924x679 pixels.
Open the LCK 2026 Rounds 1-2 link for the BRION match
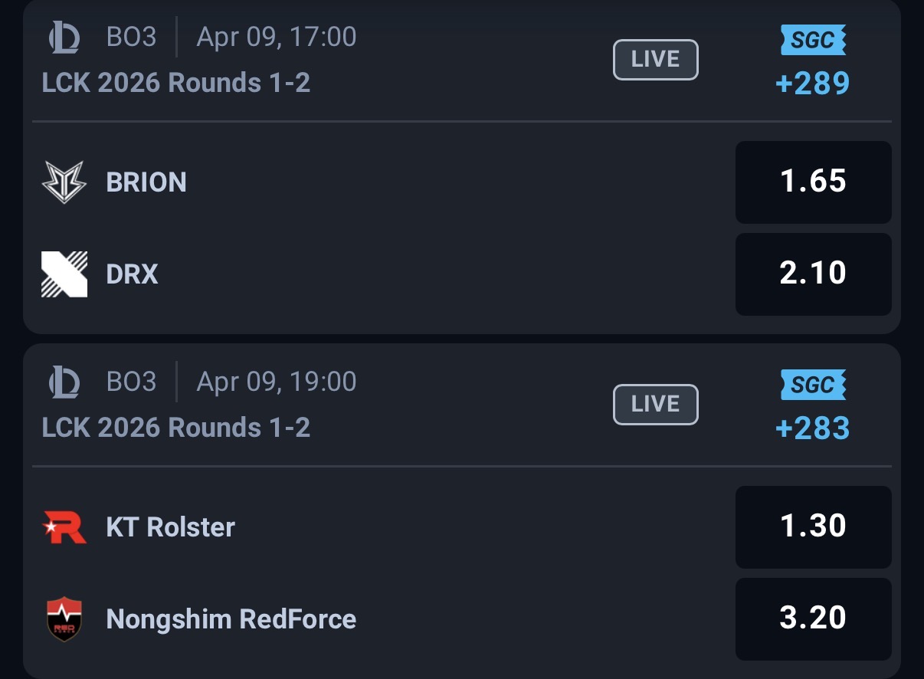tap(176, 83)
